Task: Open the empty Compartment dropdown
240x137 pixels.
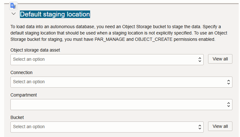Action: [x=121, y=104]
